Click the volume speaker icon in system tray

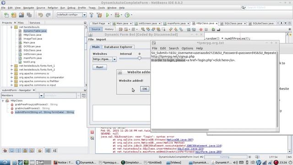pos(235,162)
